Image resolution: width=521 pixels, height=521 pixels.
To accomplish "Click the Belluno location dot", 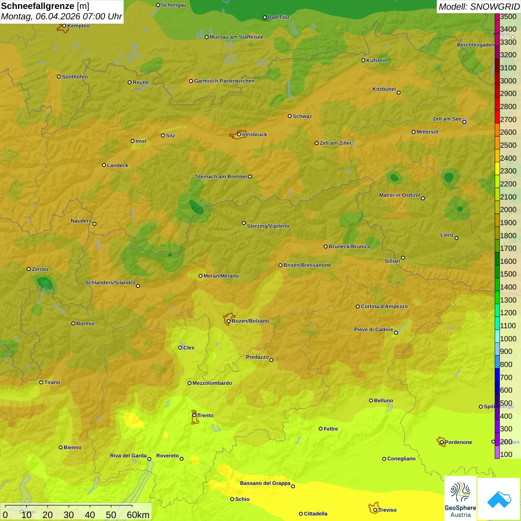I will click(x=371, y=400).
